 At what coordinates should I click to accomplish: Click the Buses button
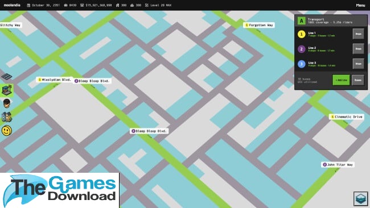coord(358,80)
